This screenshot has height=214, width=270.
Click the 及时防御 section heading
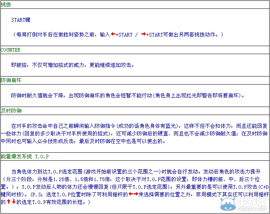11,111
